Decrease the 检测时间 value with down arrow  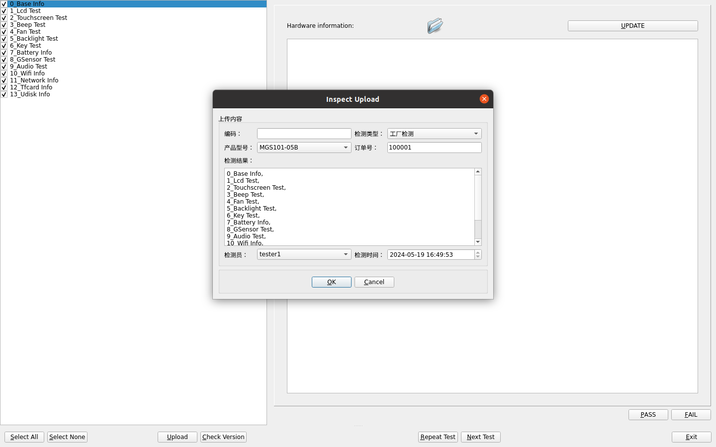click(478, 257)
